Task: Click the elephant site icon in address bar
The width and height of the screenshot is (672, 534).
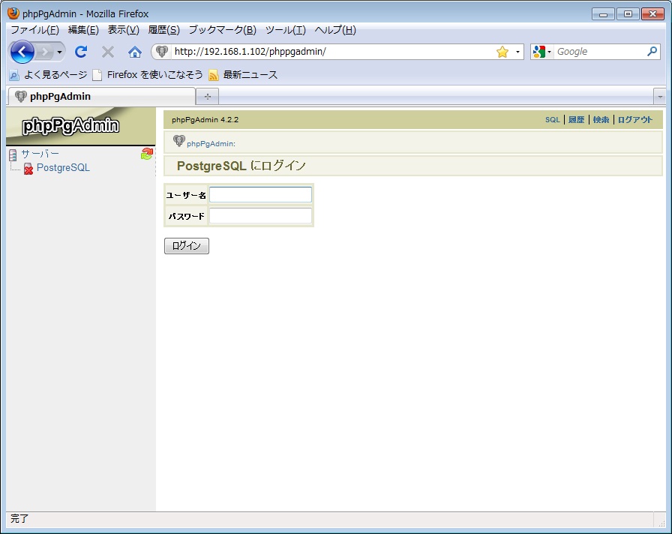Action: [161, 52]
